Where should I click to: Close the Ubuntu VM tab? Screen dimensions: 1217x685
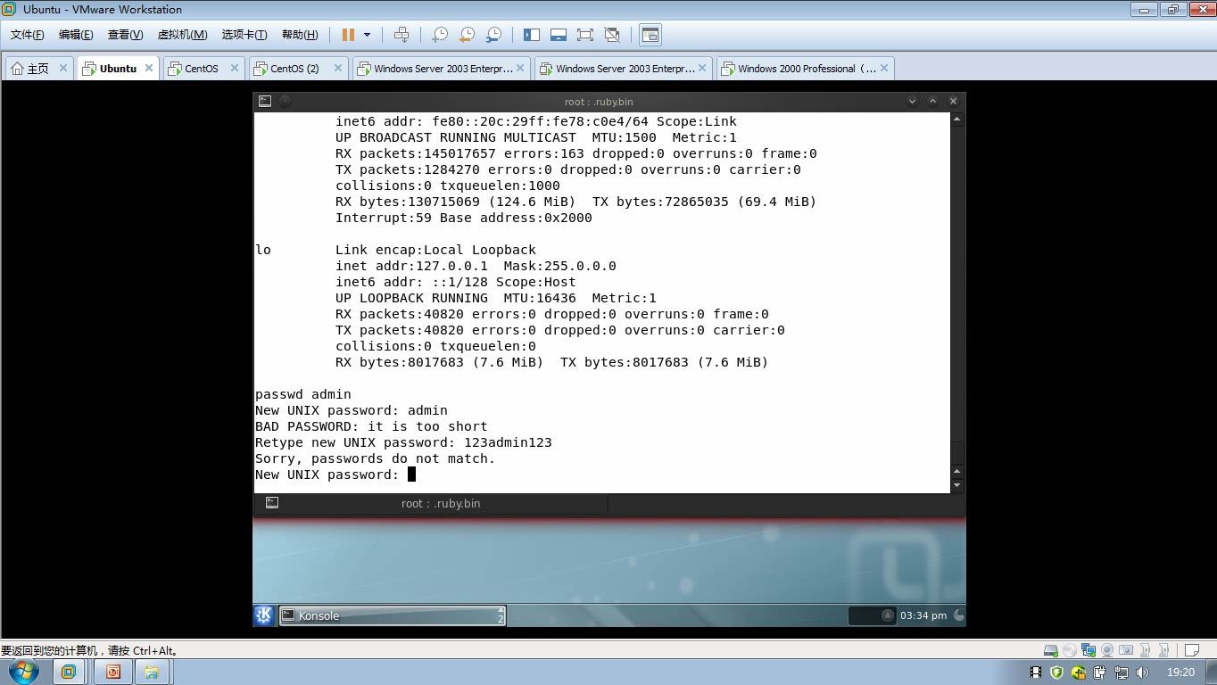149,68
